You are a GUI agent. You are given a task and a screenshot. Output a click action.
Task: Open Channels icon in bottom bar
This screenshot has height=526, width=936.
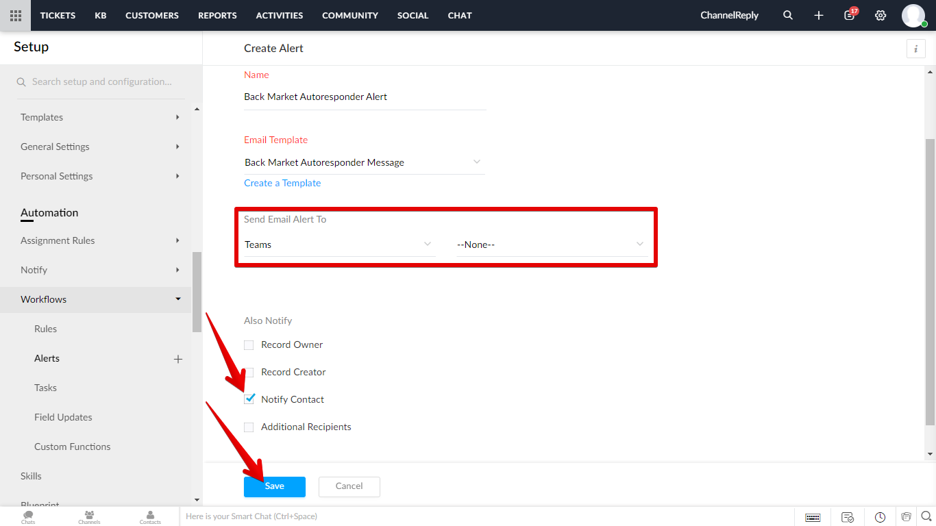click(x=89, y=517)
